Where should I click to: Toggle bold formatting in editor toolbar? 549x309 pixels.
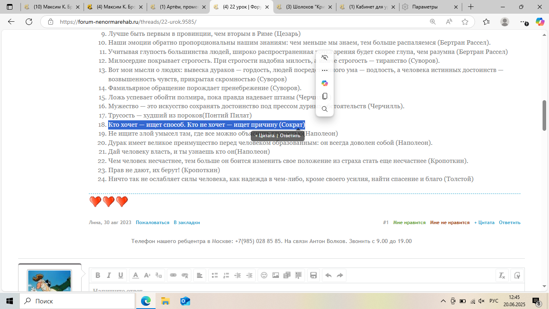pos(98,275)
